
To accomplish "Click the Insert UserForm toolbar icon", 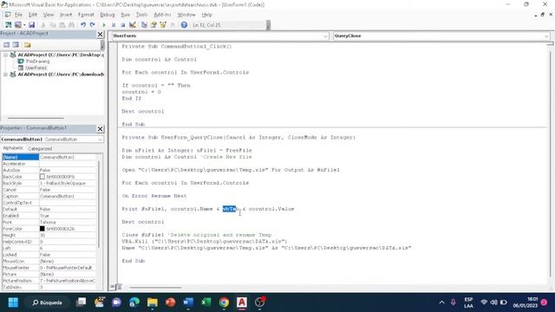I will coord(17,25).
